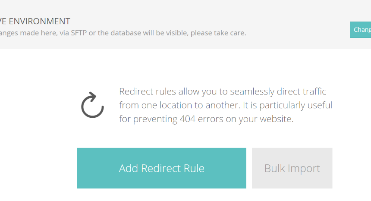Open the Bulk Import option
Image resolution: width=371 pixels, height=201 pixels.
[x=292, y=168]
